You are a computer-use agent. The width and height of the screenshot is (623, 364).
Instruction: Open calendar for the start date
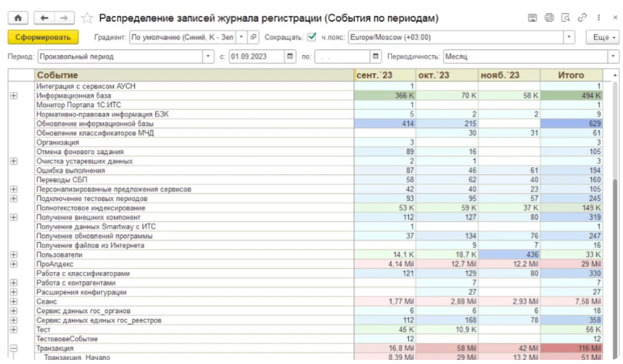[x=290, y=56]
